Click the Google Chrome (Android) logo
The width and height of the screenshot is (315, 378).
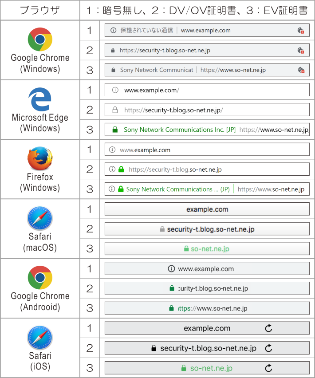click(x=40, y=278)
